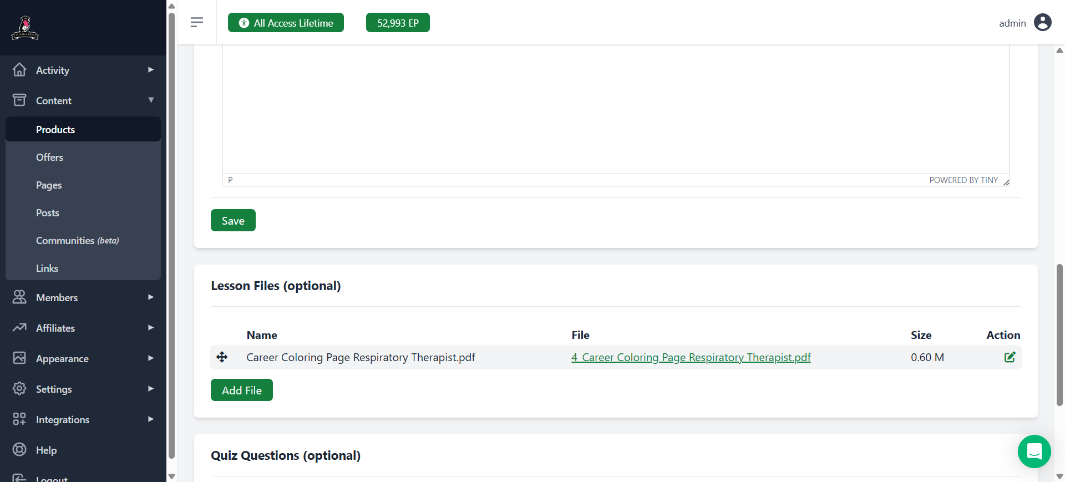Click the admin user avatar icon

click(x=1042, y=23)
